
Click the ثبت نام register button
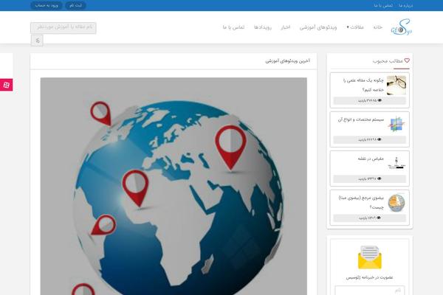(x=75, y=5)
